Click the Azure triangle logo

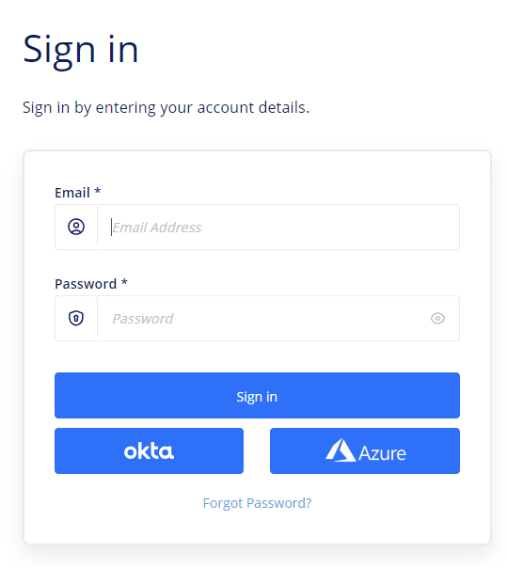pos(341,450)
